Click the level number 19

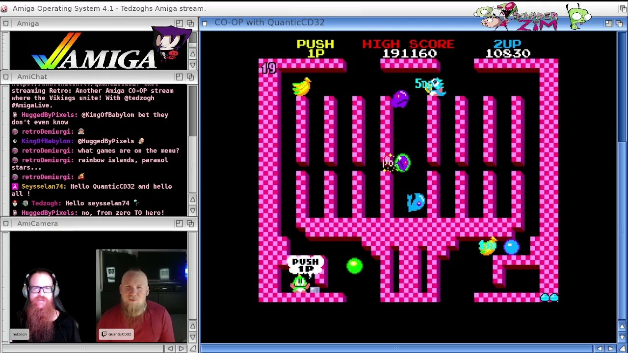(268, 68)
